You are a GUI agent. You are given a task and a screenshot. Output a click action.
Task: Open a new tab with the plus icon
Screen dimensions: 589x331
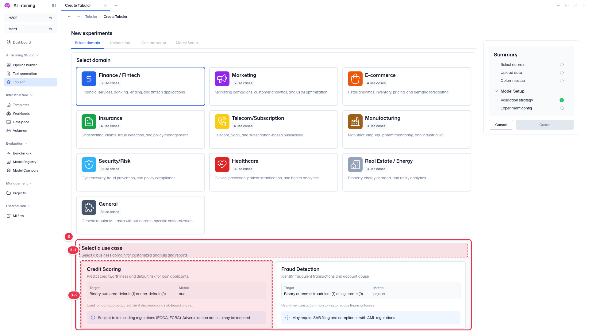click(x=116, y=6)
